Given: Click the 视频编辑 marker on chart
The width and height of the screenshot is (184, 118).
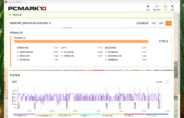Looking at the screenshot, I should click(149, 106).
